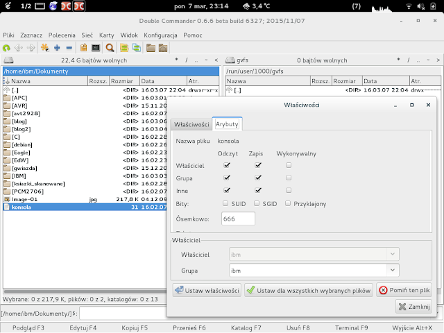This screenshot has width=444, height=333.
Task: Open the Grupa dropdown in Właściwości dialog
Action: [x=393, y=270]
